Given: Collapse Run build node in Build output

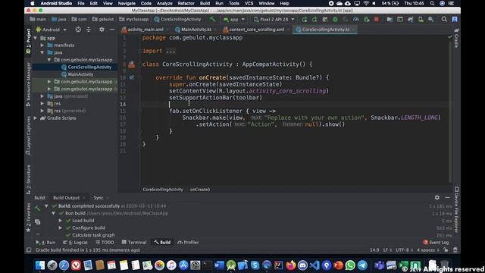Looking at the screenshot, I should coord(53,213).
